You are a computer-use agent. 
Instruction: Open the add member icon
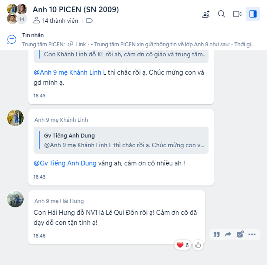coord(206,14)
